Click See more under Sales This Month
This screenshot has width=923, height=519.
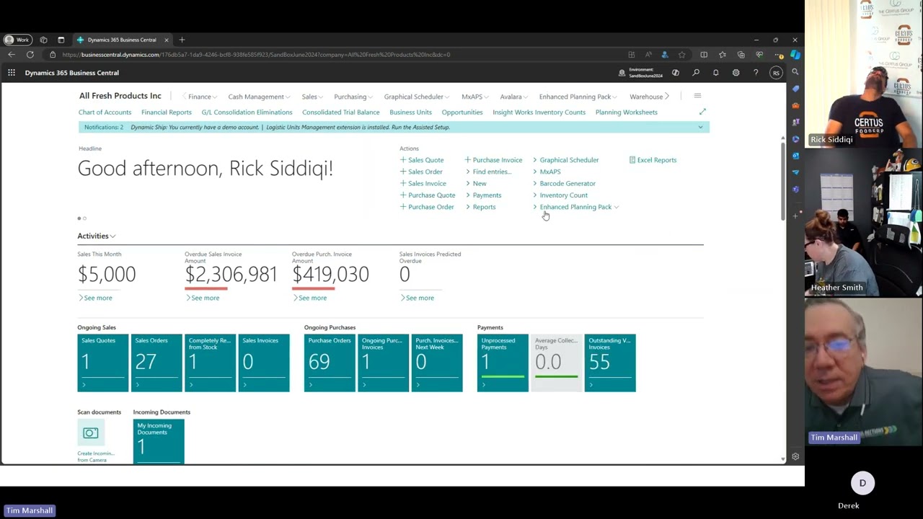point(95,298)
